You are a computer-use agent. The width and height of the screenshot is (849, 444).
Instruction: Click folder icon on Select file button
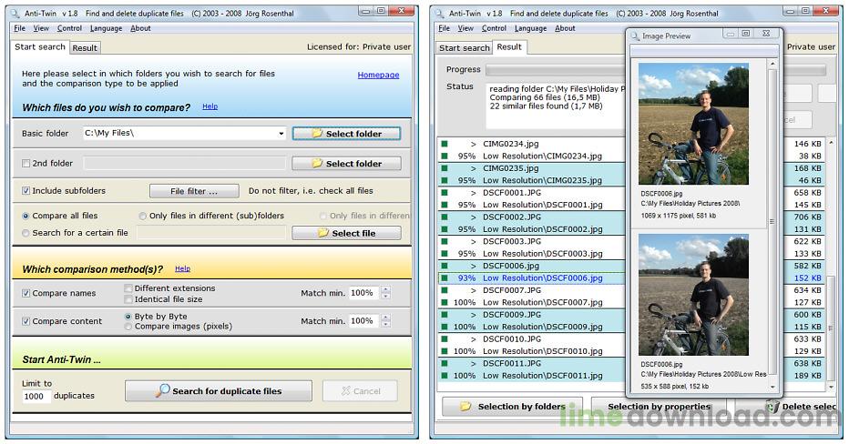323,233
